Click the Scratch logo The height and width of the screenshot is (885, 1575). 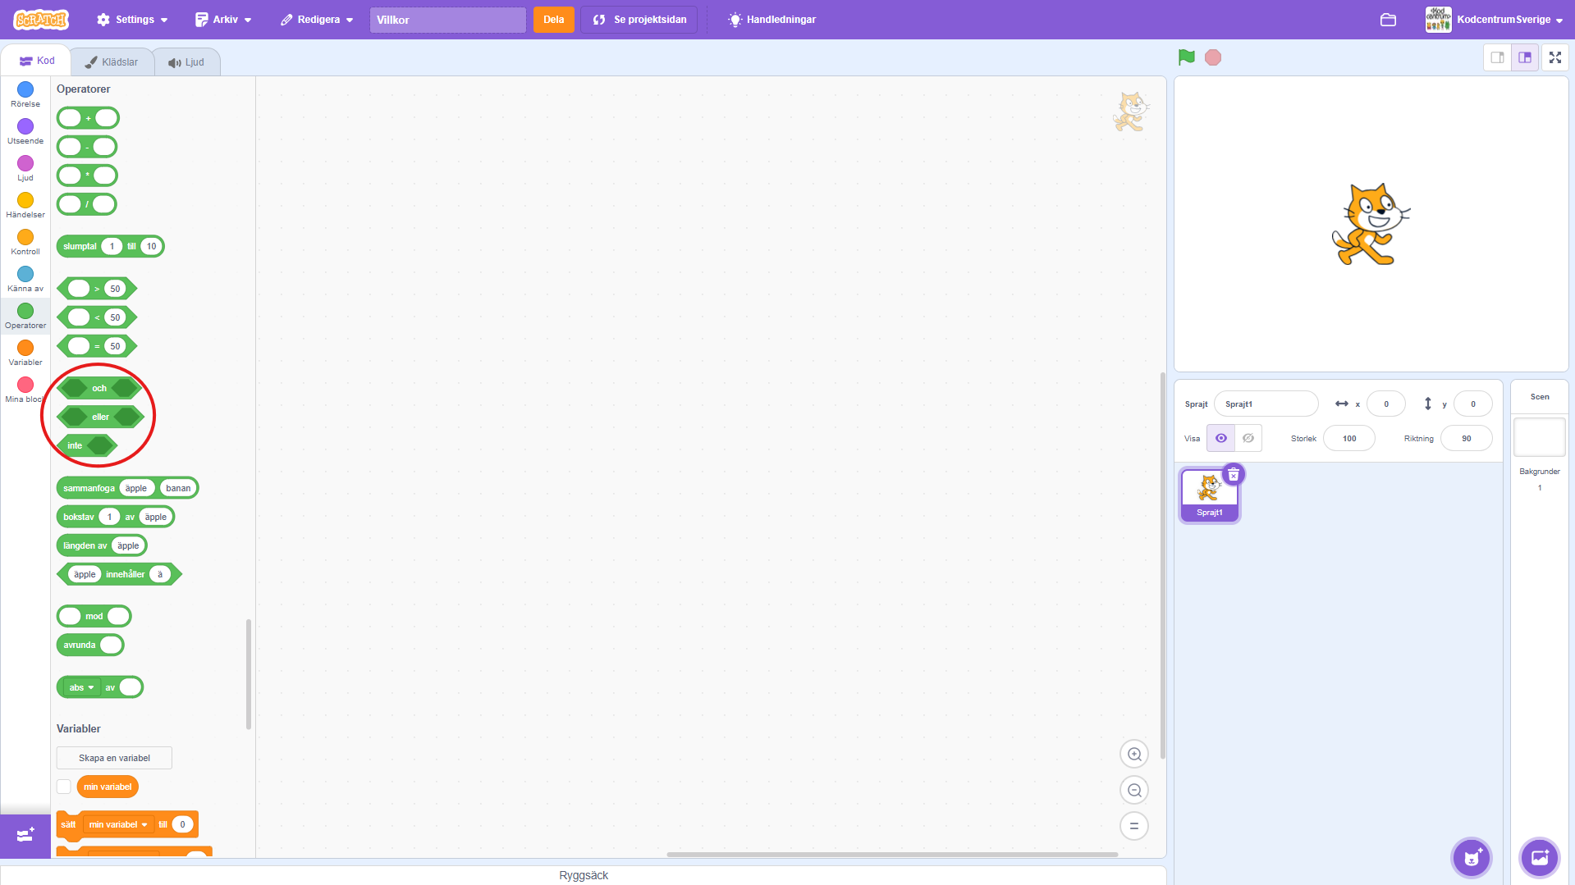pyautogui.click(x=41, y=19)
